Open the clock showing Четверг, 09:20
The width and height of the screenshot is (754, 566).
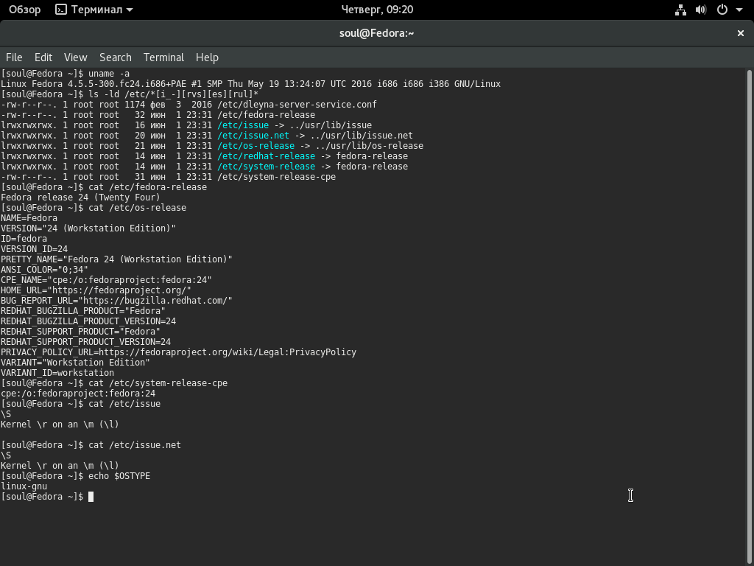point(377,10)
